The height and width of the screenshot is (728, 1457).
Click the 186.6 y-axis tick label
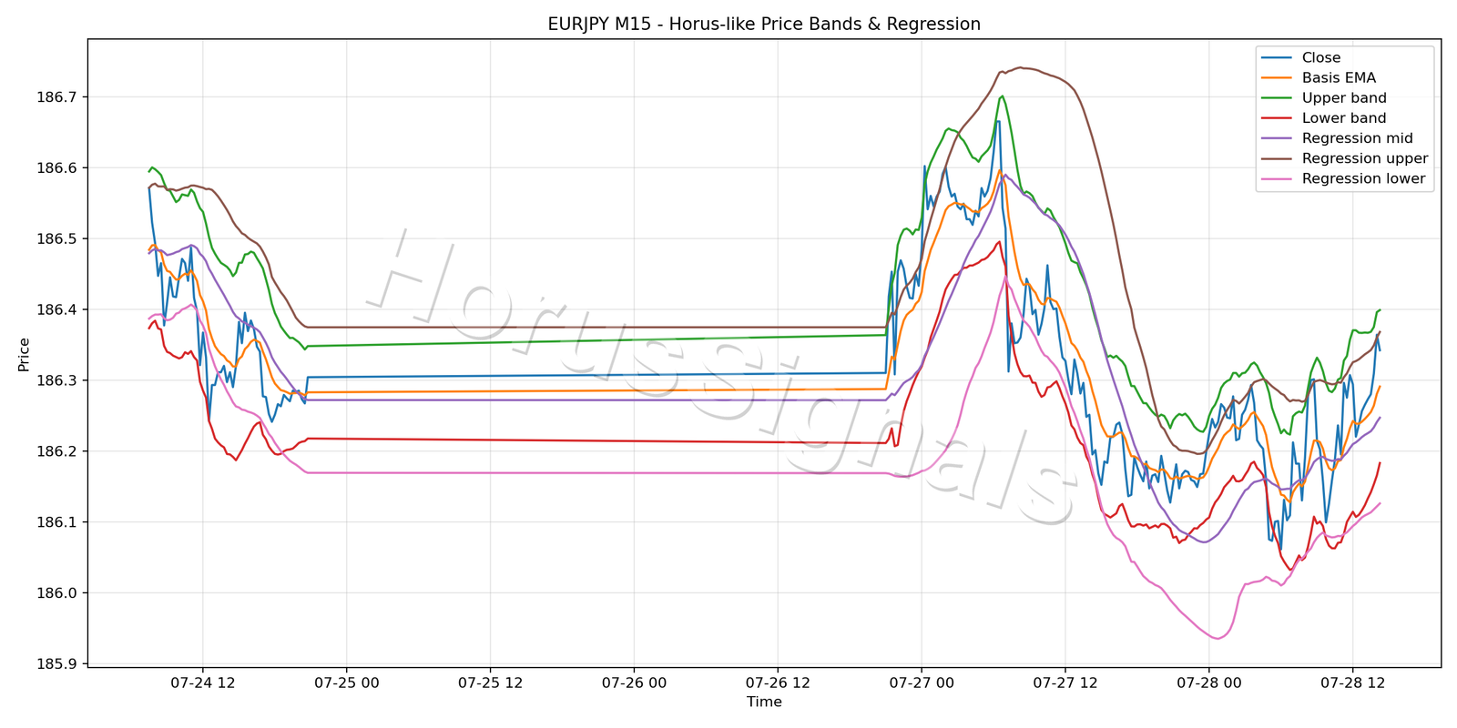click(x=56, y=168)
